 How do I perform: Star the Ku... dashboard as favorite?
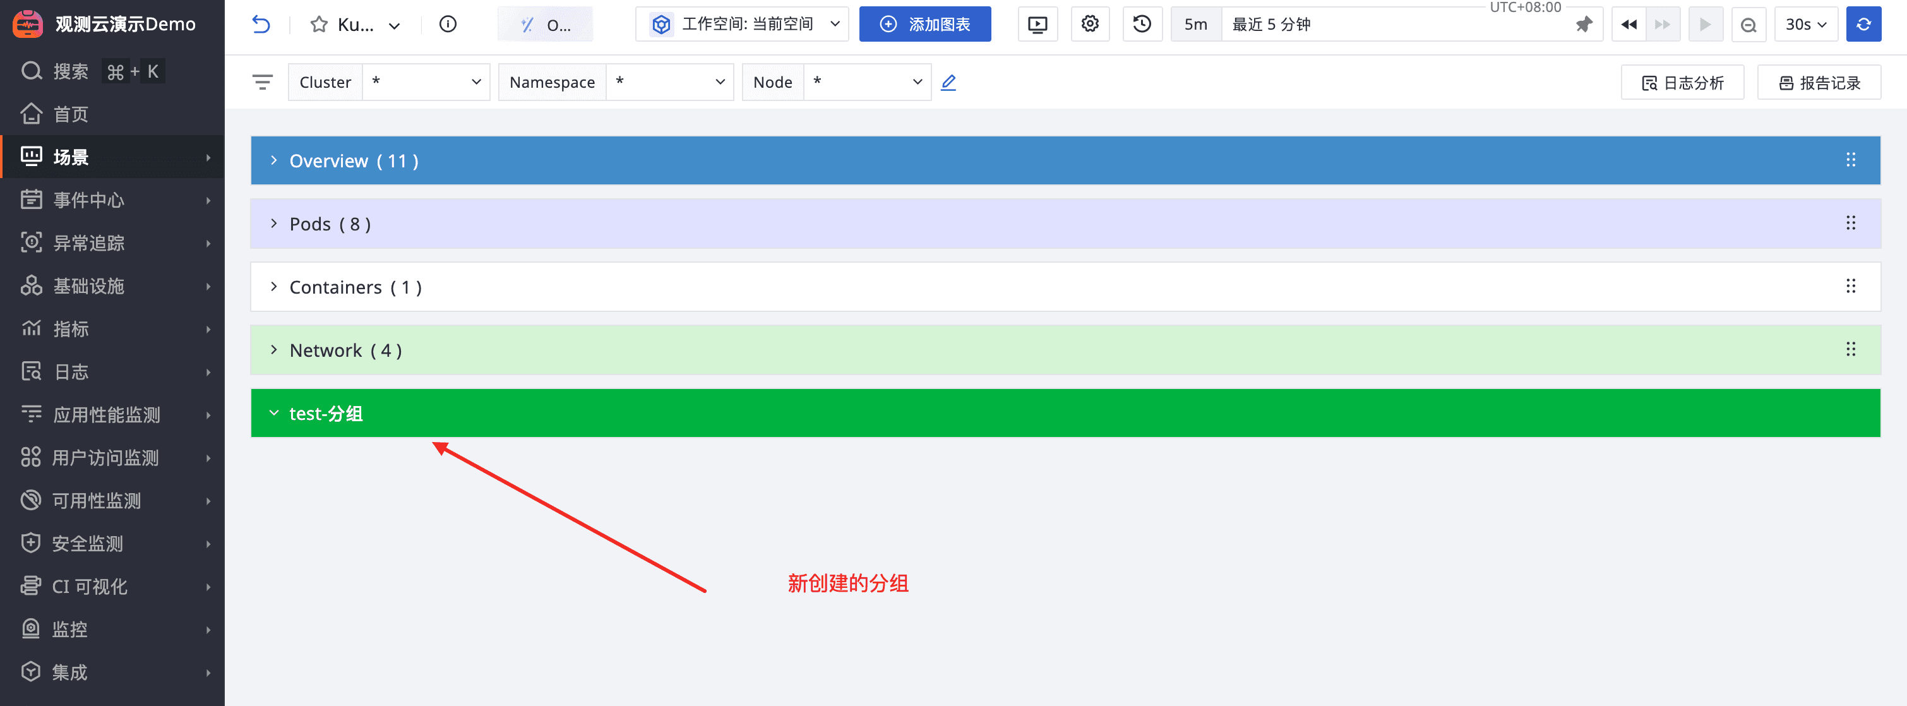point(318,25)
